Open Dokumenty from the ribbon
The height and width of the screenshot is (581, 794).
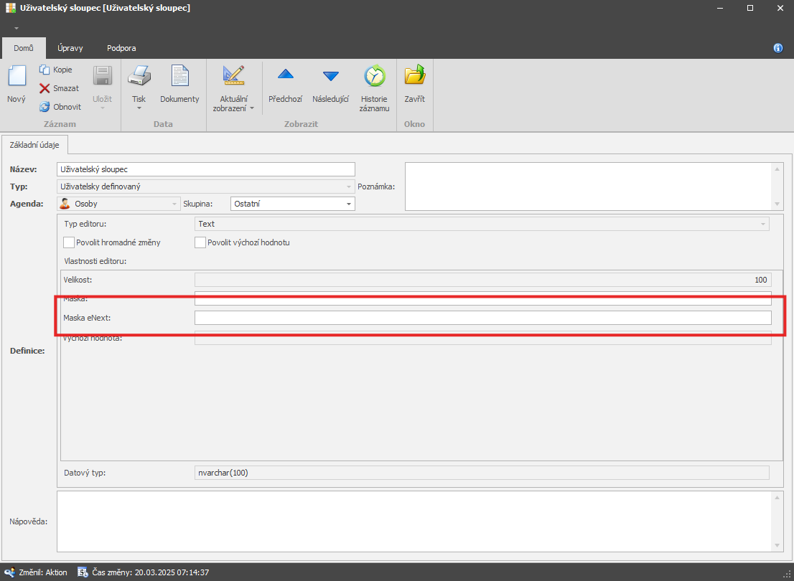coord(179,85)
